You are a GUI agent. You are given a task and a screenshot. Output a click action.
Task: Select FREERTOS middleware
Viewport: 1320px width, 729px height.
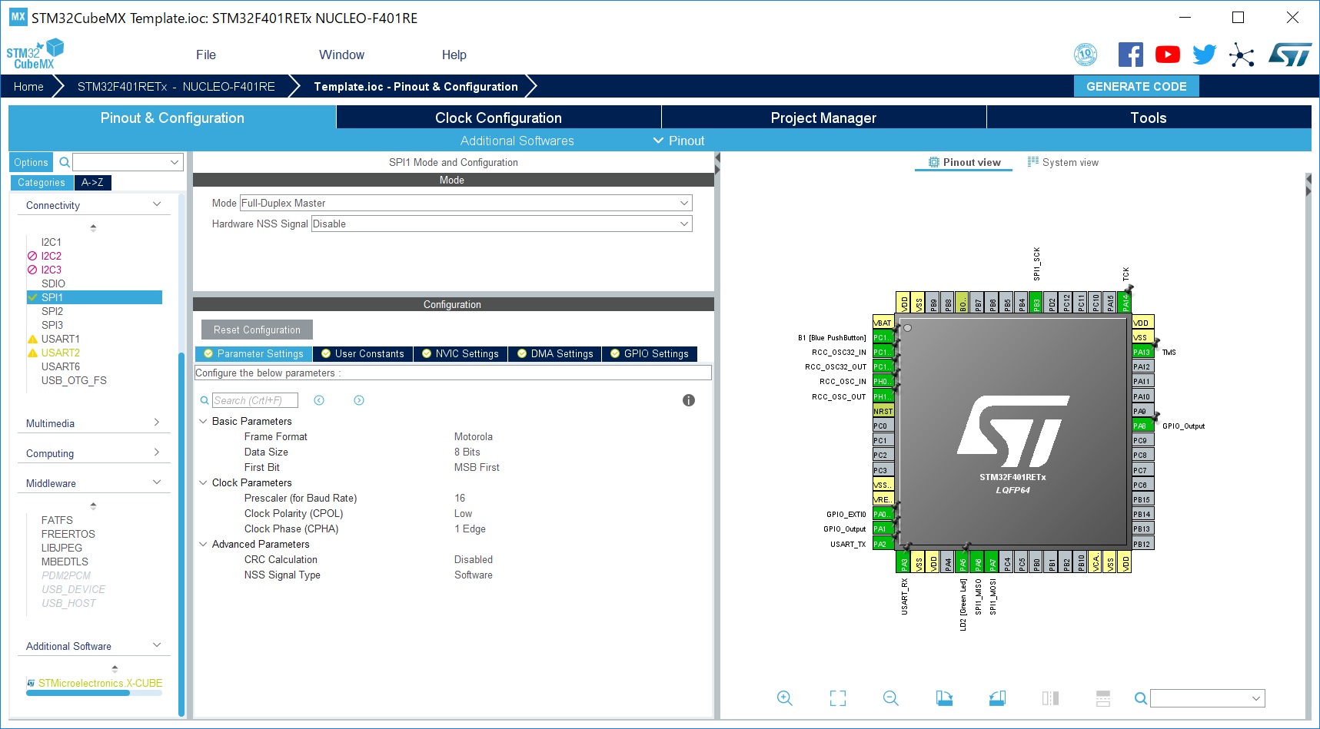point(68,534)
